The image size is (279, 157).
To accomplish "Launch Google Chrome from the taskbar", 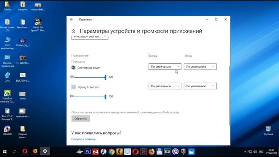I will [112, 152].
